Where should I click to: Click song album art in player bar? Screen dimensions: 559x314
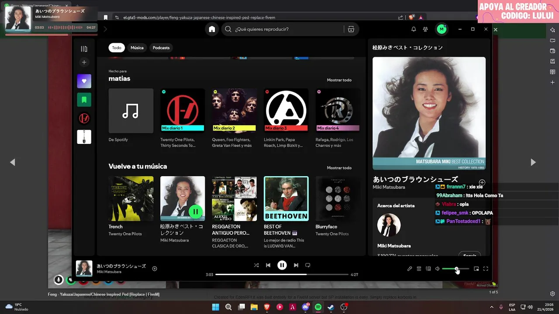(x=84, y=269)
